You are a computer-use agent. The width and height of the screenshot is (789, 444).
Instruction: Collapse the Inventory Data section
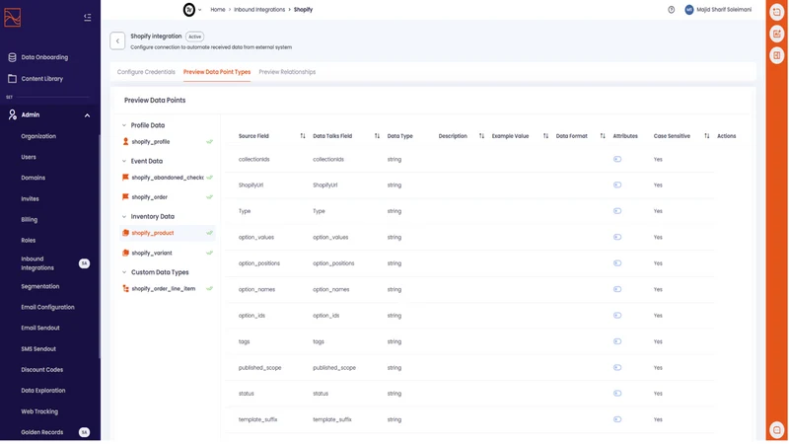pos(124,216)
